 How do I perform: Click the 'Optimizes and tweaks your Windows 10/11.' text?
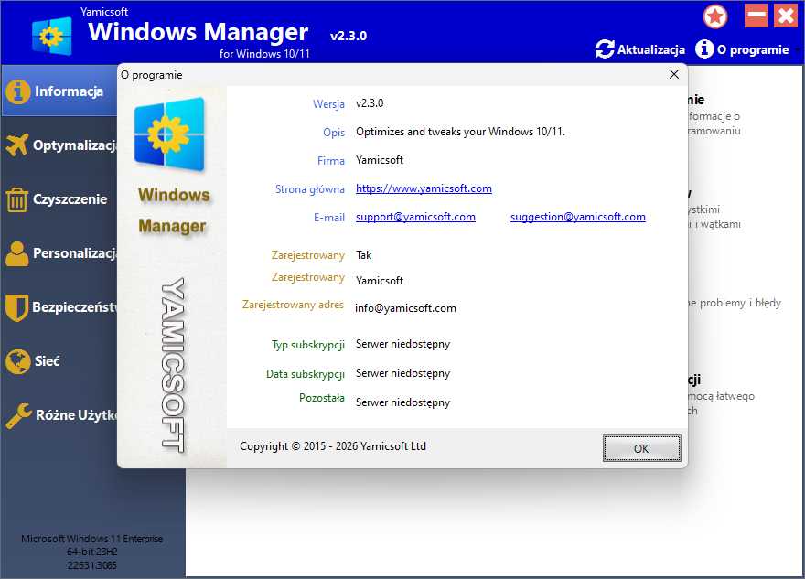pos(460,132)
